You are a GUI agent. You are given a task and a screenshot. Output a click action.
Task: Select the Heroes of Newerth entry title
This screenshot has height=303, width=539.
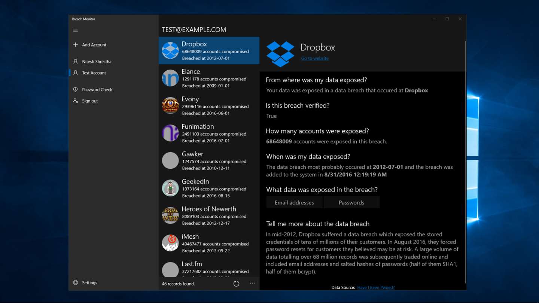pos(209,209)
